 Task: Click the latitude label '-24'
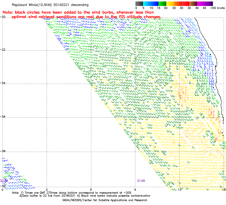[x=3, y=83]
